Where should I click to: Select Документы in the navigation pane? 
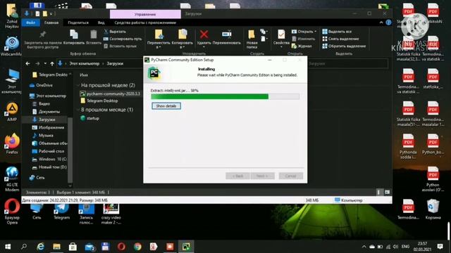point(46,112)
